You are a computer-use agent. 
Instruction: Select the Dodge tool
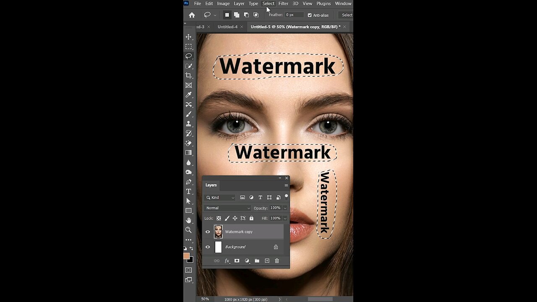point(189,172)
